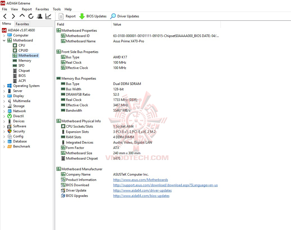Expand the Multimedia tree node
The height and width of the screenshot is (230, 291).
(4, 101)
